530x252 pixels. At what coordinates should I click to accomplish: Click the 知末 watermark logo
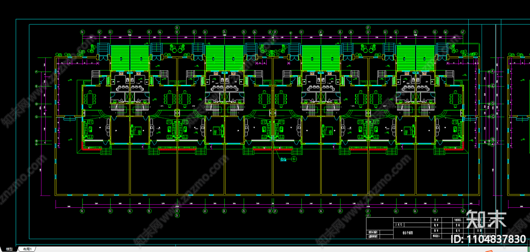coord(486,219)
